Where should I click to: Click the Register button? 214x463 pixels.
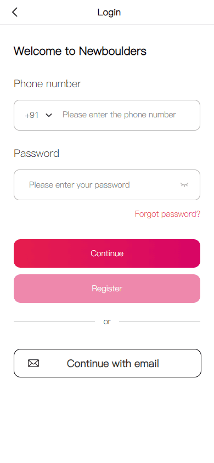pyautogui.click(x=107, y=289)
